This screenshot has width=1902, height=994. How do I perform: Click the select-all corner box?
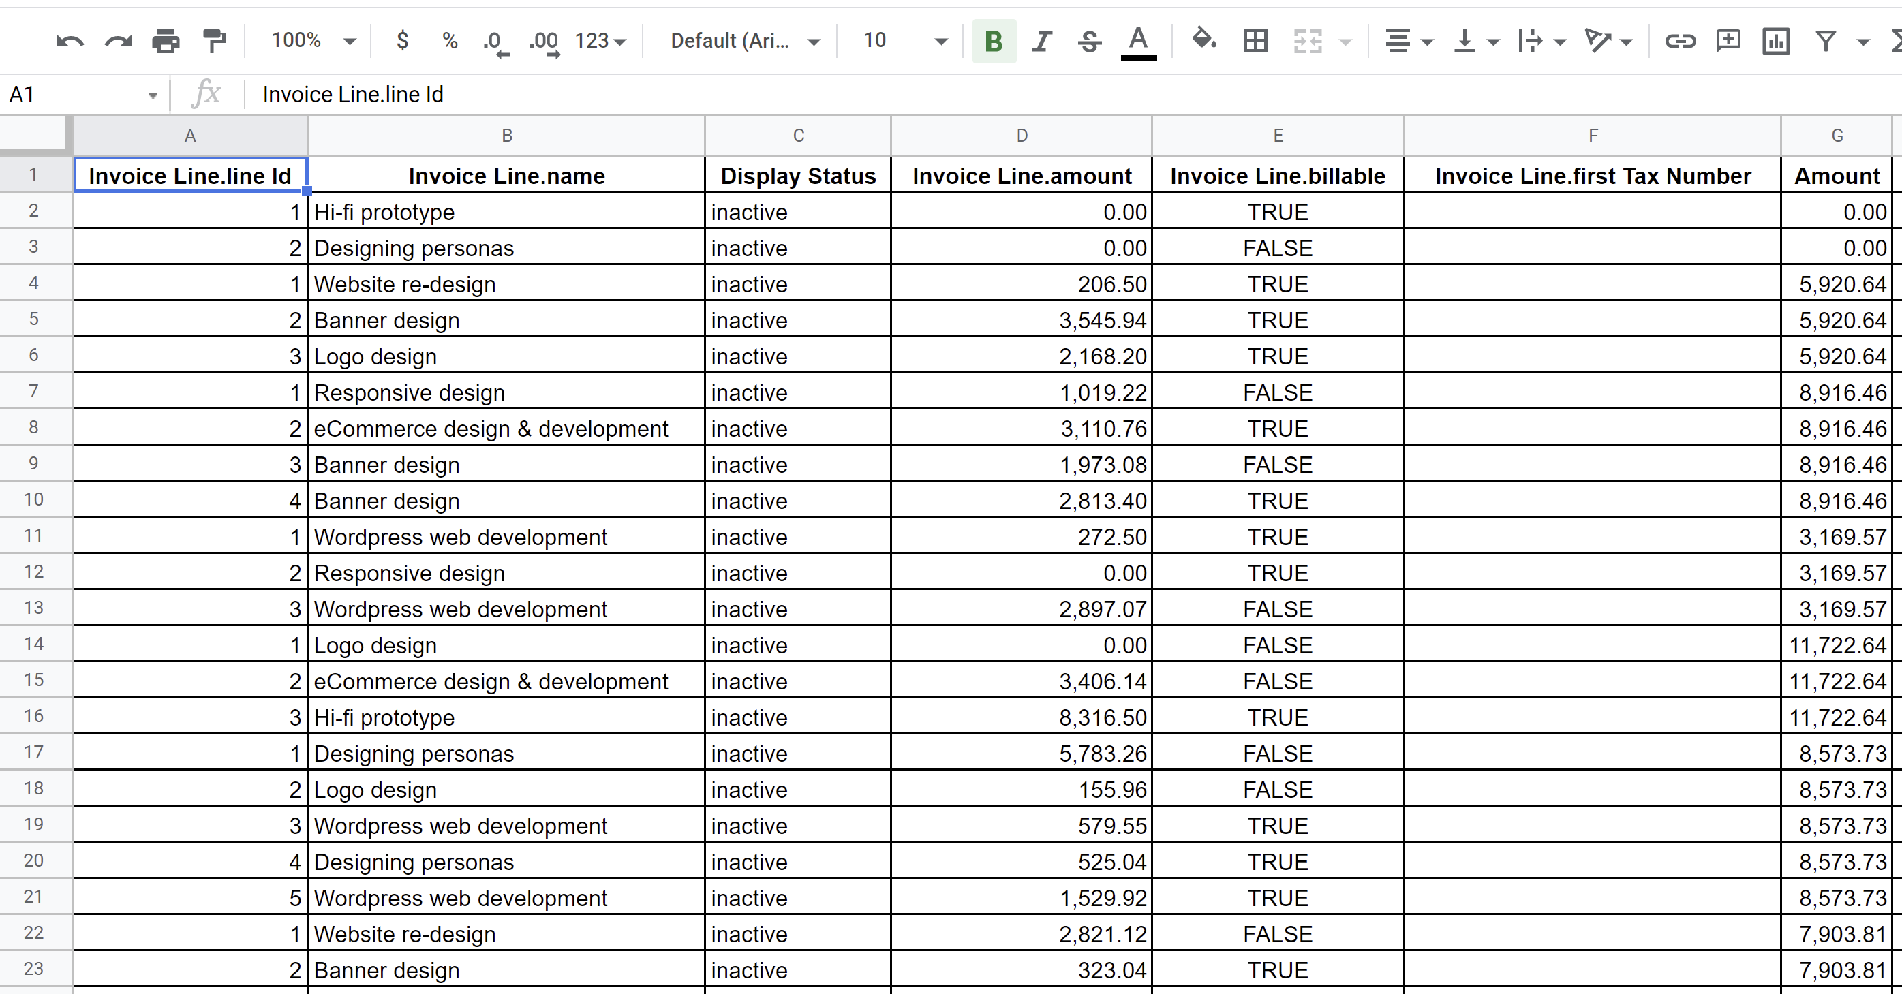click(35, 135)
